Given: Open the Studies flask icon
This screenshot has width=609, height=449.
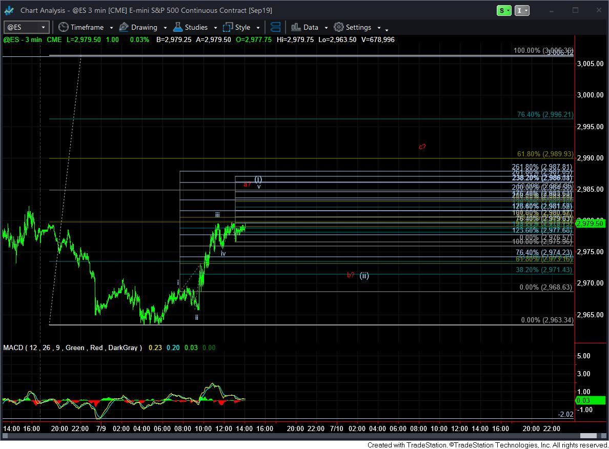Looking at the screenshot, I should (x=178, y=27).
